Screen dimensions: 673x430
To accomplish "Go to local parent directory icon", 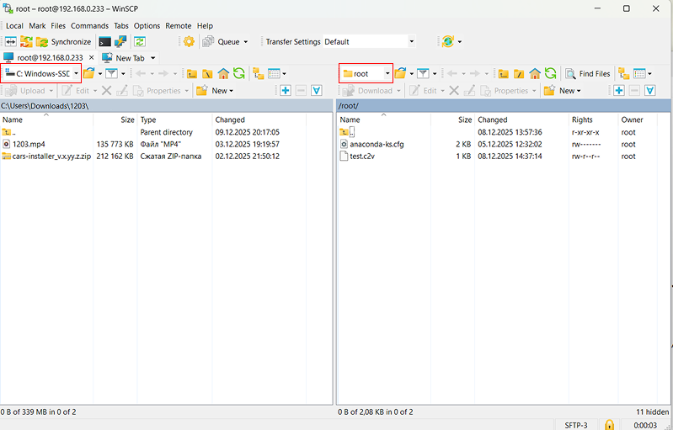I will coord(192,74).
